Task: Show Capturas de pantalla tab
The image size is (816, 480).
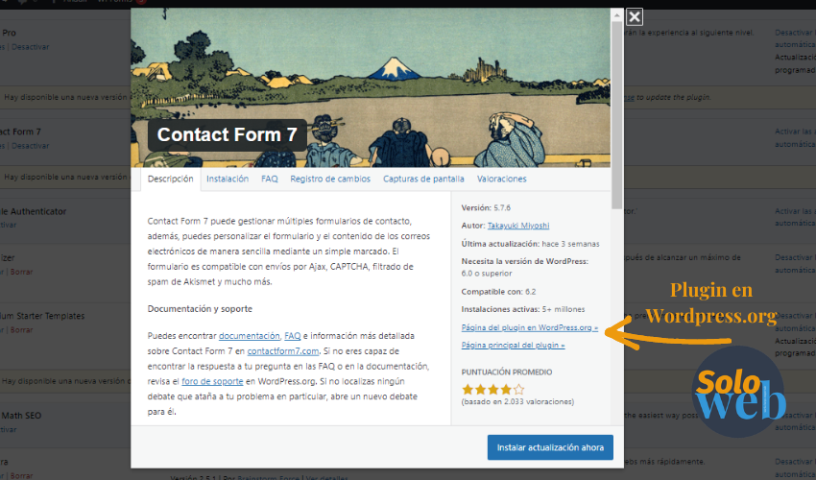Action: coord(423,179)
